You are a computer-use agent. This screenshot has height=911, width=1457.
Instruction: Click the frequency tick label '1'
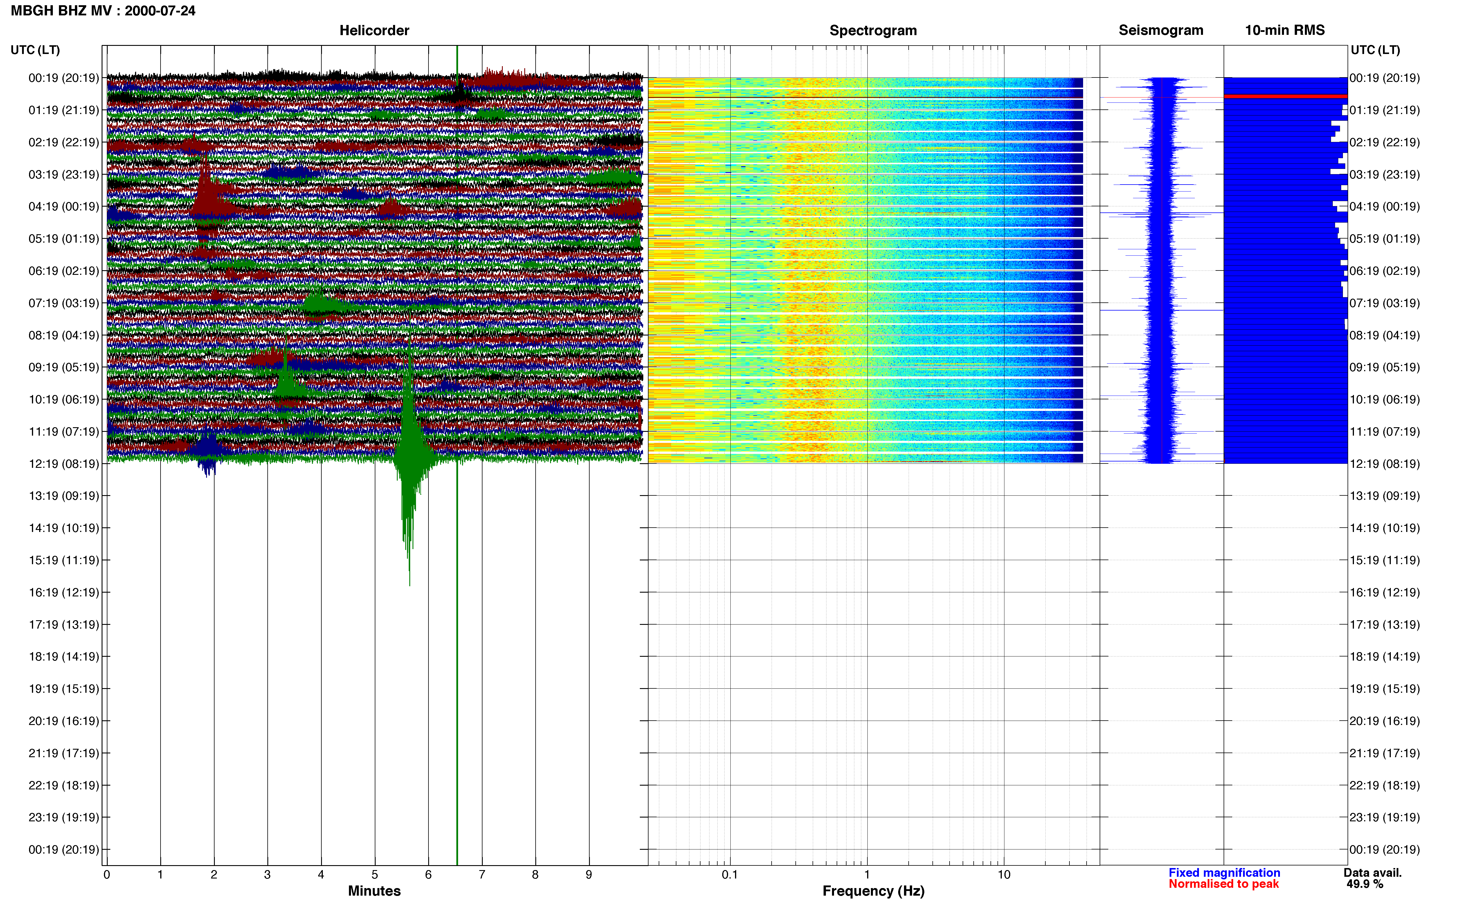click(x=867, y=874)
